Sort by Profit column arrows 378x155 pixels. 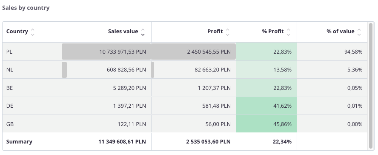(x=228, y=32)
